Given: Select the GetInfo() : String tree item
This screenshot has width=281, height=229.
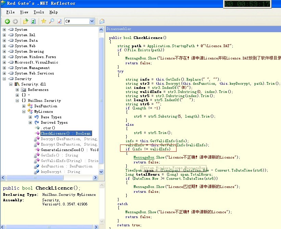Looking at the screenshot, I should click(x=60, y=155).
